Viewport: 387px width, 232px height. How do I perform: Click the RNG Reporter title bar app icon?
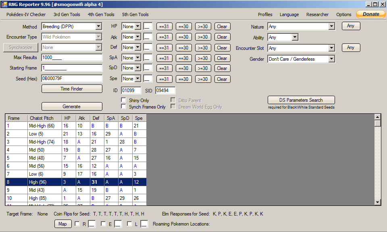coord(4,4)
